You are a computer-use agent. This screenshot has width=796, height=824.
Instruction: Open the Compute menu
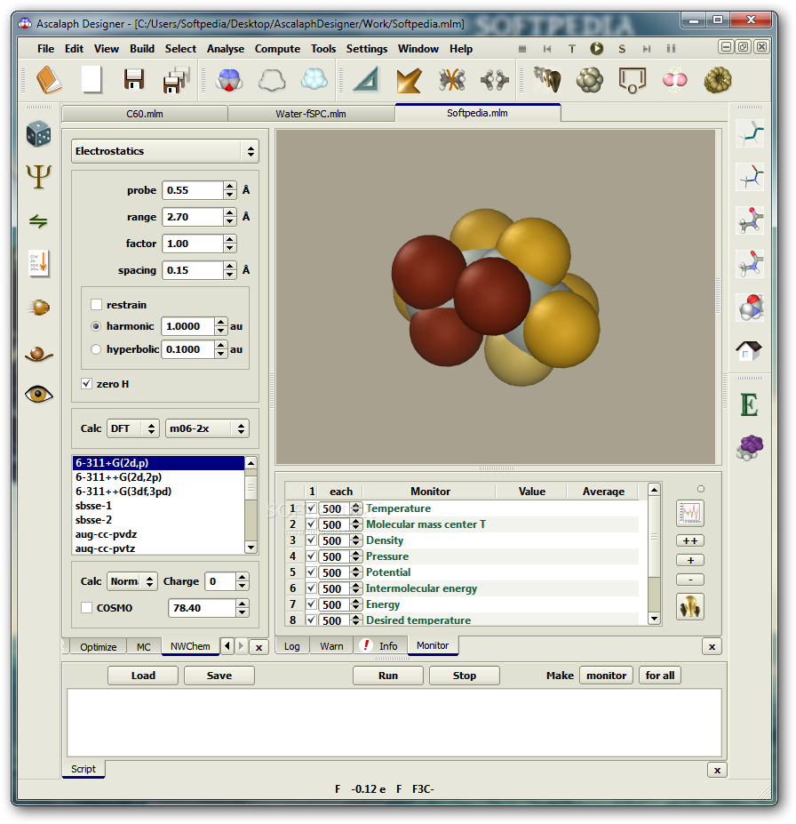(x=277, y=49)
